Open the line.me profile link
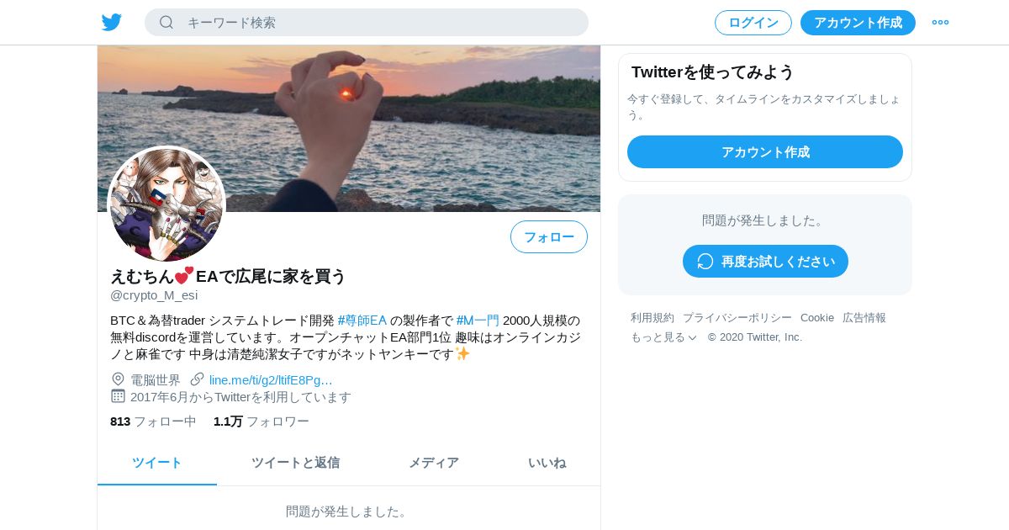 [x=271, y=380]
